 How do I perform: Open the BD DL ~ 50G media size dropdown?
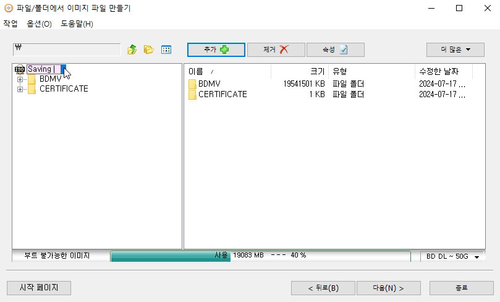click(x=452, y=256)
